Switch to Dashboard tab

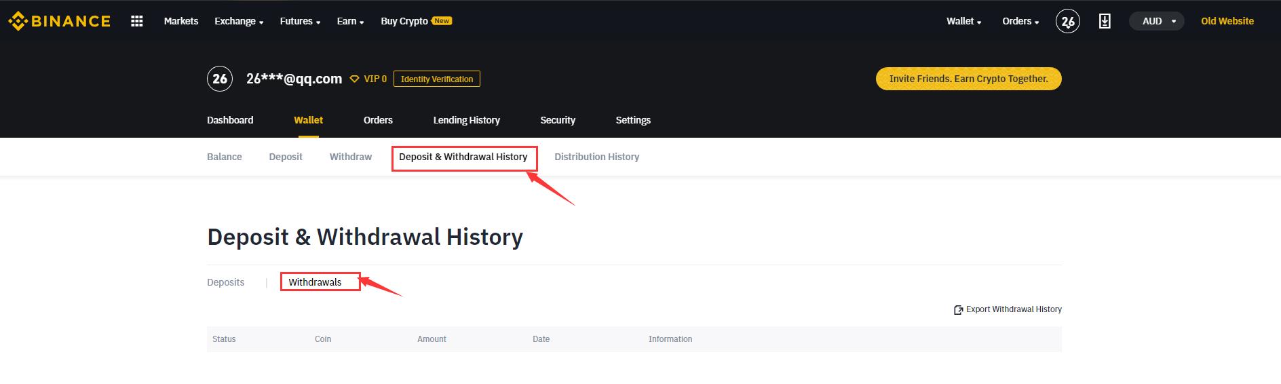230,120
